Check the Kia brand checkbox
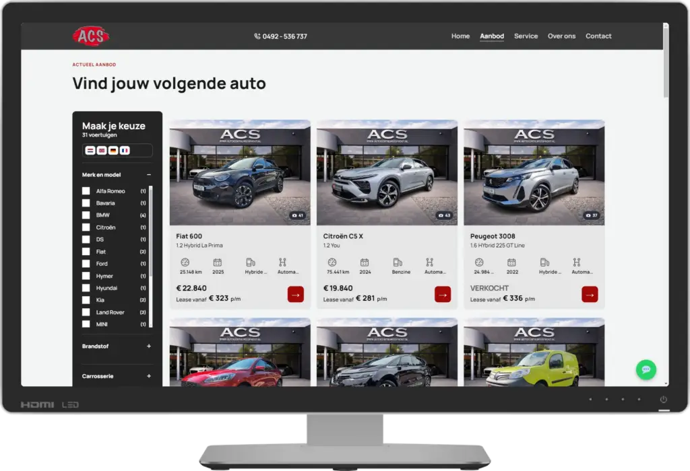The height and width of the screenshot is (471, 690). [x=86, y=299]
